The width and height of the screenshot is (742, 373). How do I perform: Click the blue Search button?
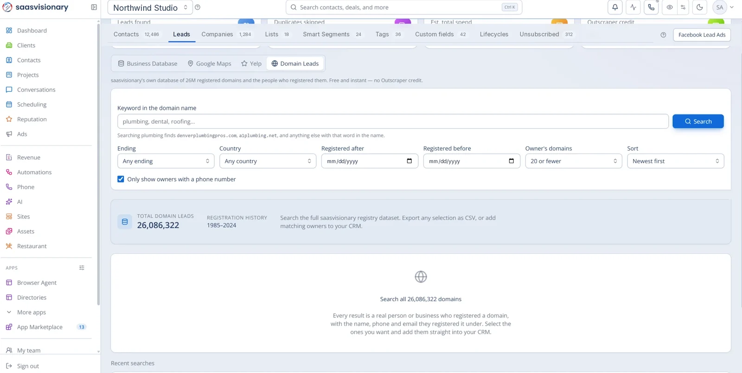point(698,121)
